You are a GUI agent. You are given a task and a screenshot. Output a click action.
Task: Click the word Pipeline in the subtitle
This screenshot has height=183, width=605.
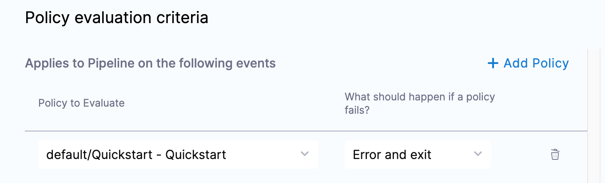point(113,64)
